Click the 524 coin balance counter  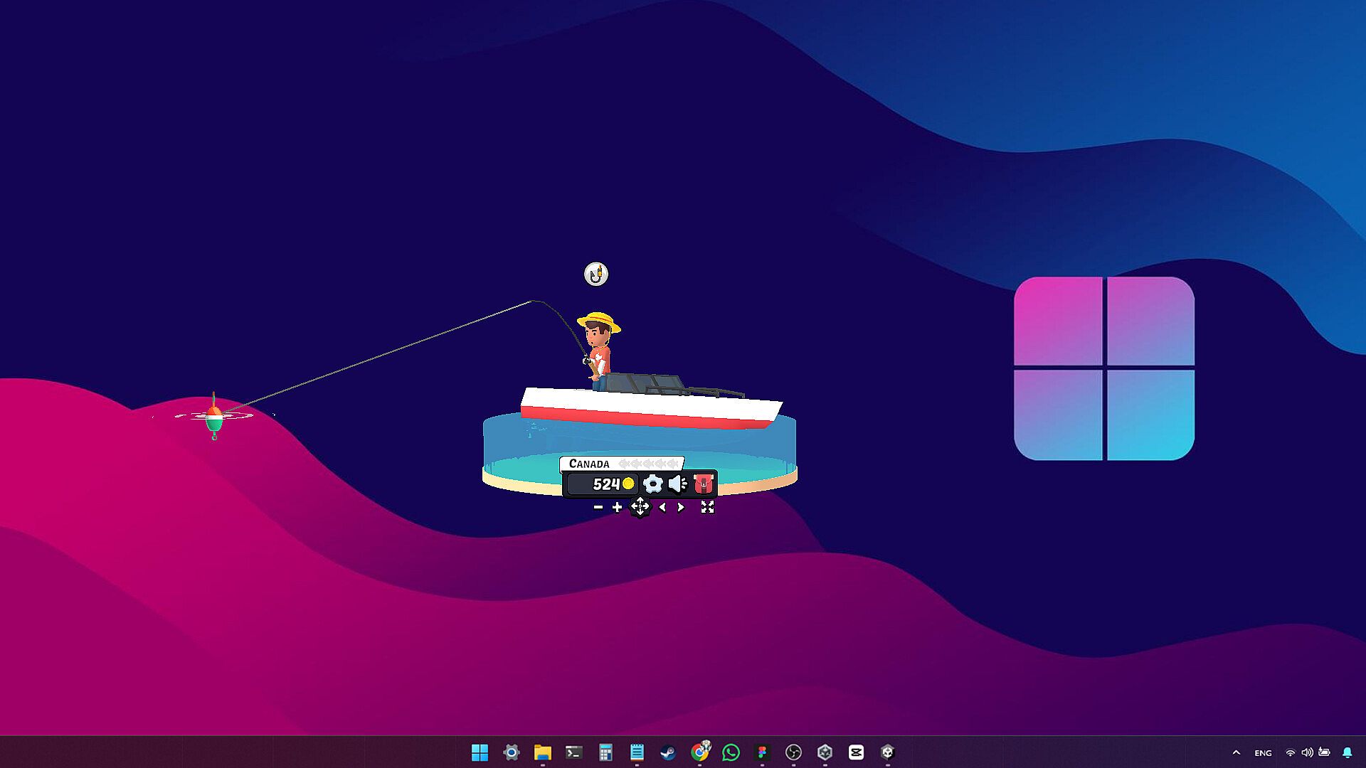coord(605,484)
